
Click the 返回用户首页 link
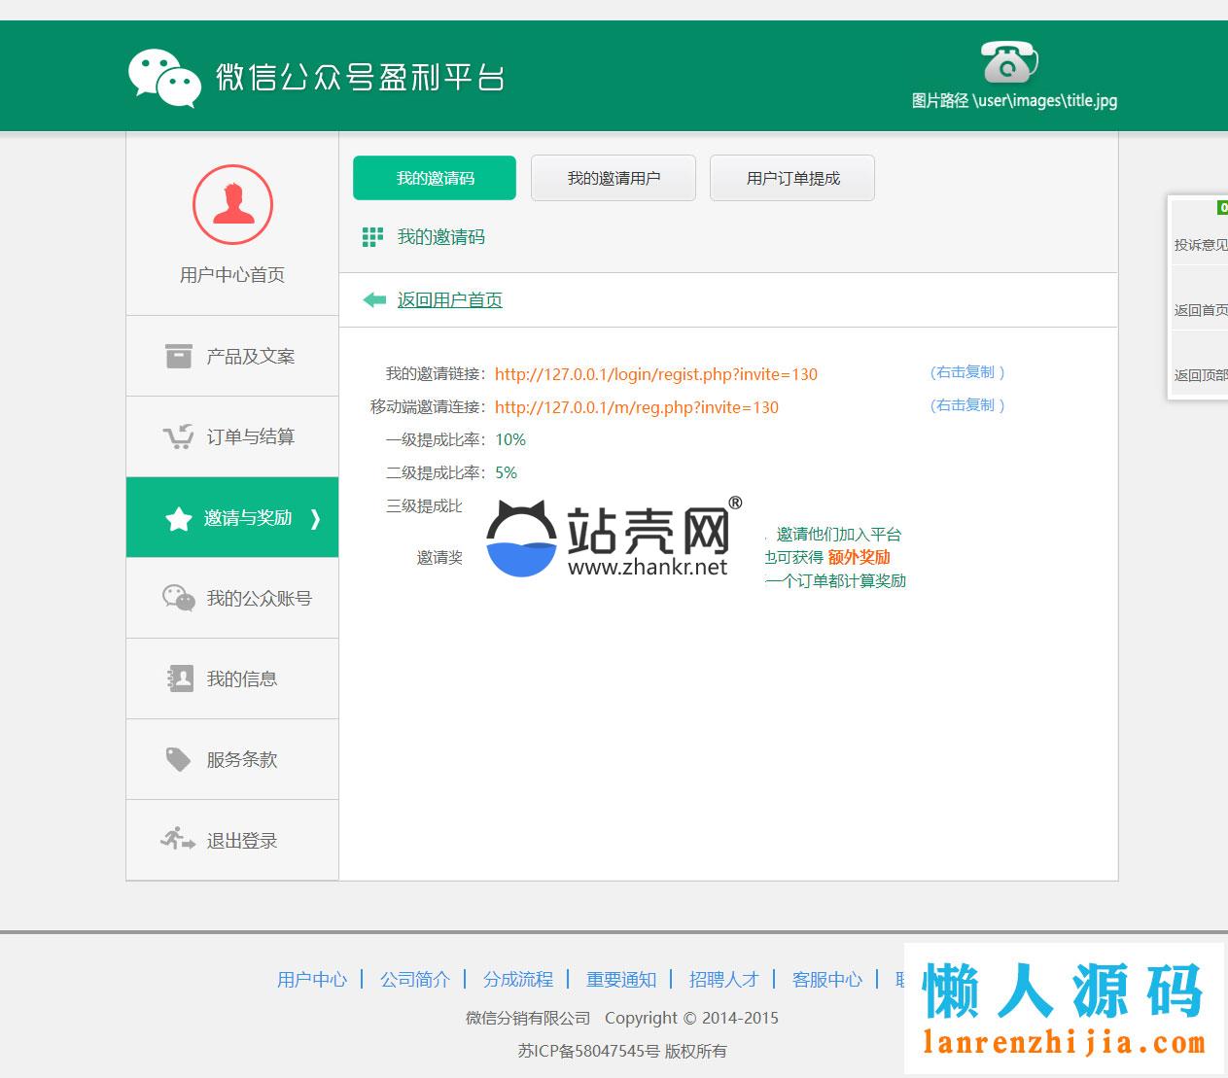449,300
